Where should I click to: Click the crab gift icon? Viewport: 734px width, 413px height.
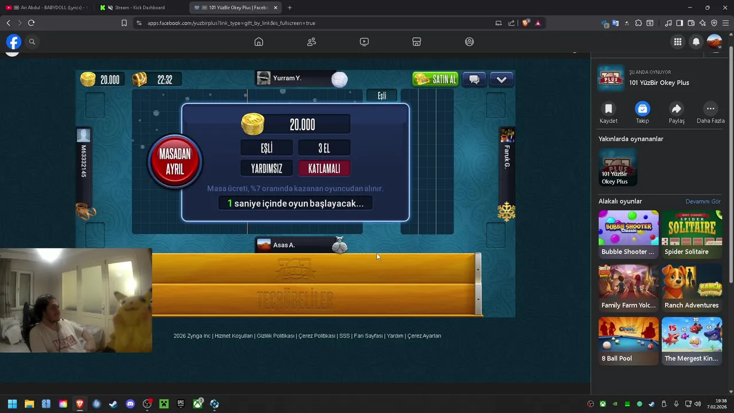click(x=85, y=211)
